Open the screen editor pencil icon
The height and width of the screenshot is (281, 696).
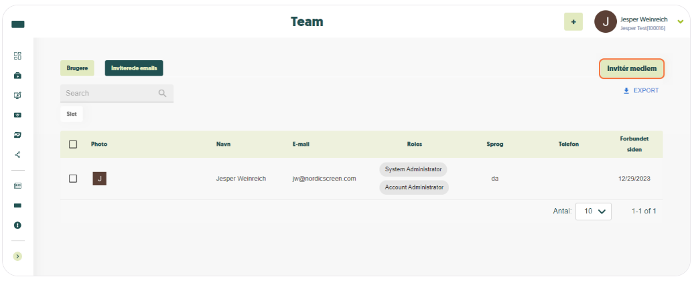point(18,95)
